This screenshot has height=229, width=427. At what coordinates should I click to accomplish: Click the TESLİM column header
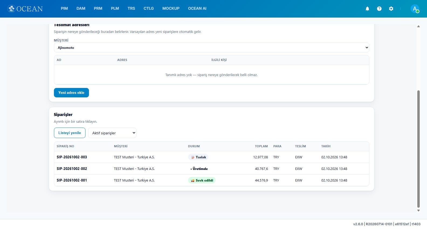pos(300,146)
